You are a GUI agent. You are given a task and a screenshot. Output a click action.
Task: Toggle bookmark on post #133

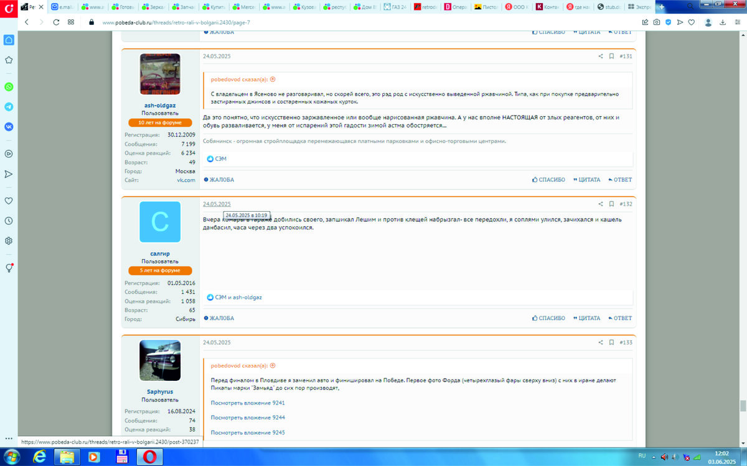(x=611, y=343)
